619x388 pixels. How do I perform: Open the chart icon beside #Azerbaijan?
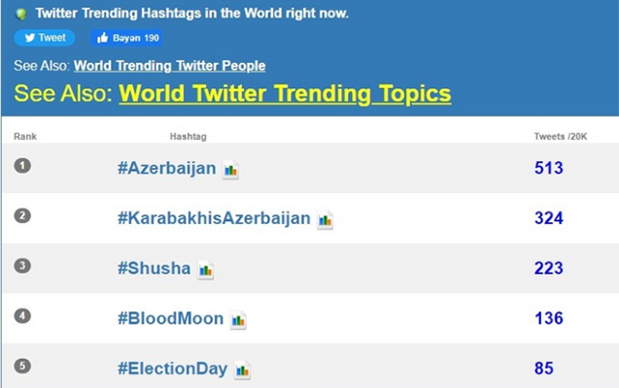coord(230,170)
